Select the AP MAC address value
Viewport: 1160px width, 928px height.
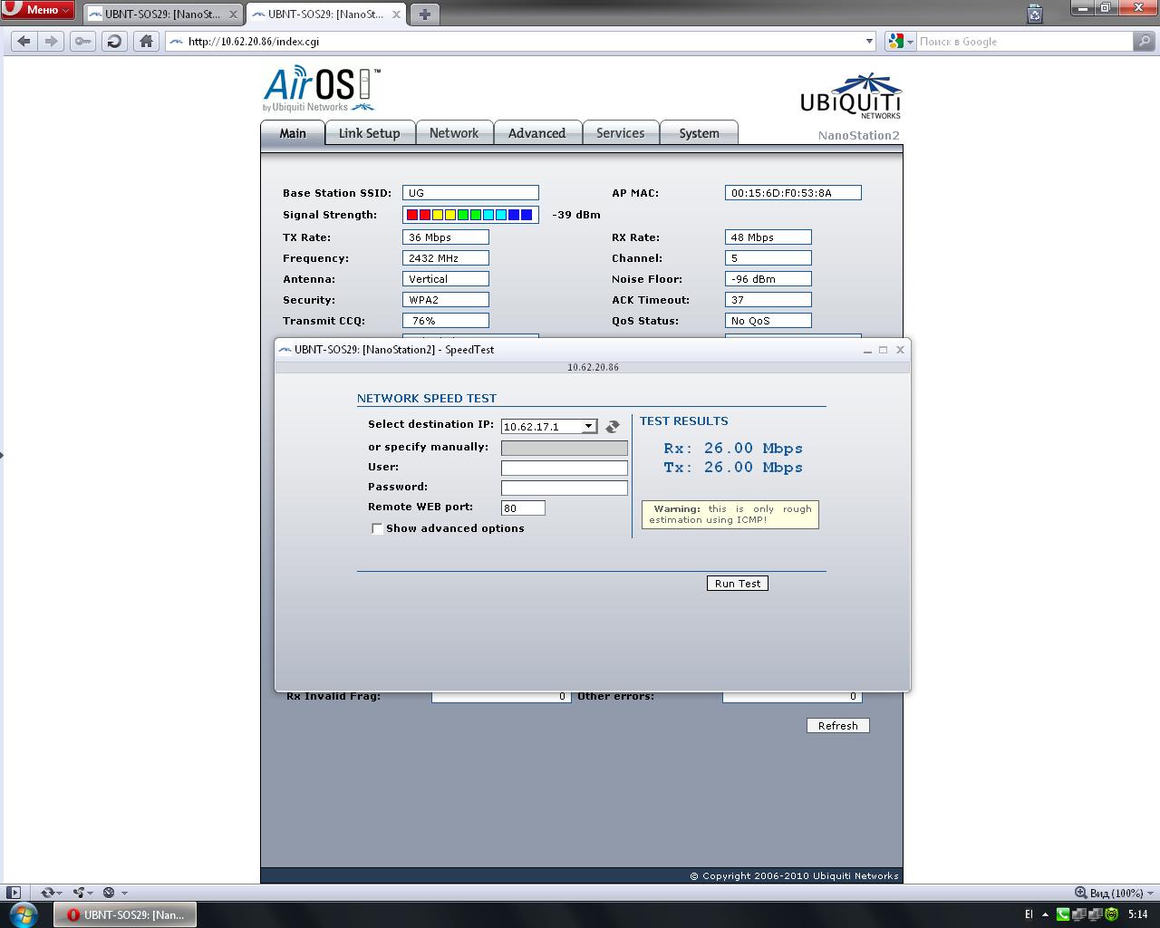793,193
